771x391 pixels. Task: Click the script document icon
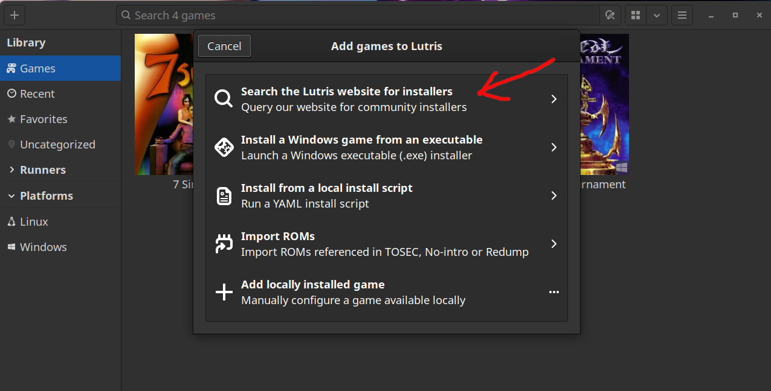(224, 195)
